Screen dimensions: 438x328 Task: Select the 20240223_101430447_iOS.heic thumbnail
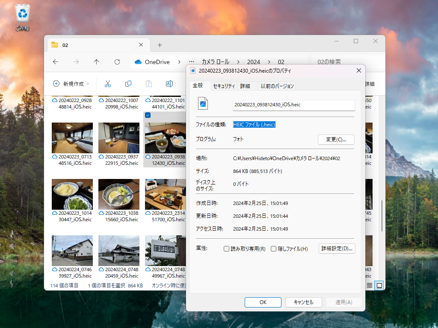click(x=72, y=194)
